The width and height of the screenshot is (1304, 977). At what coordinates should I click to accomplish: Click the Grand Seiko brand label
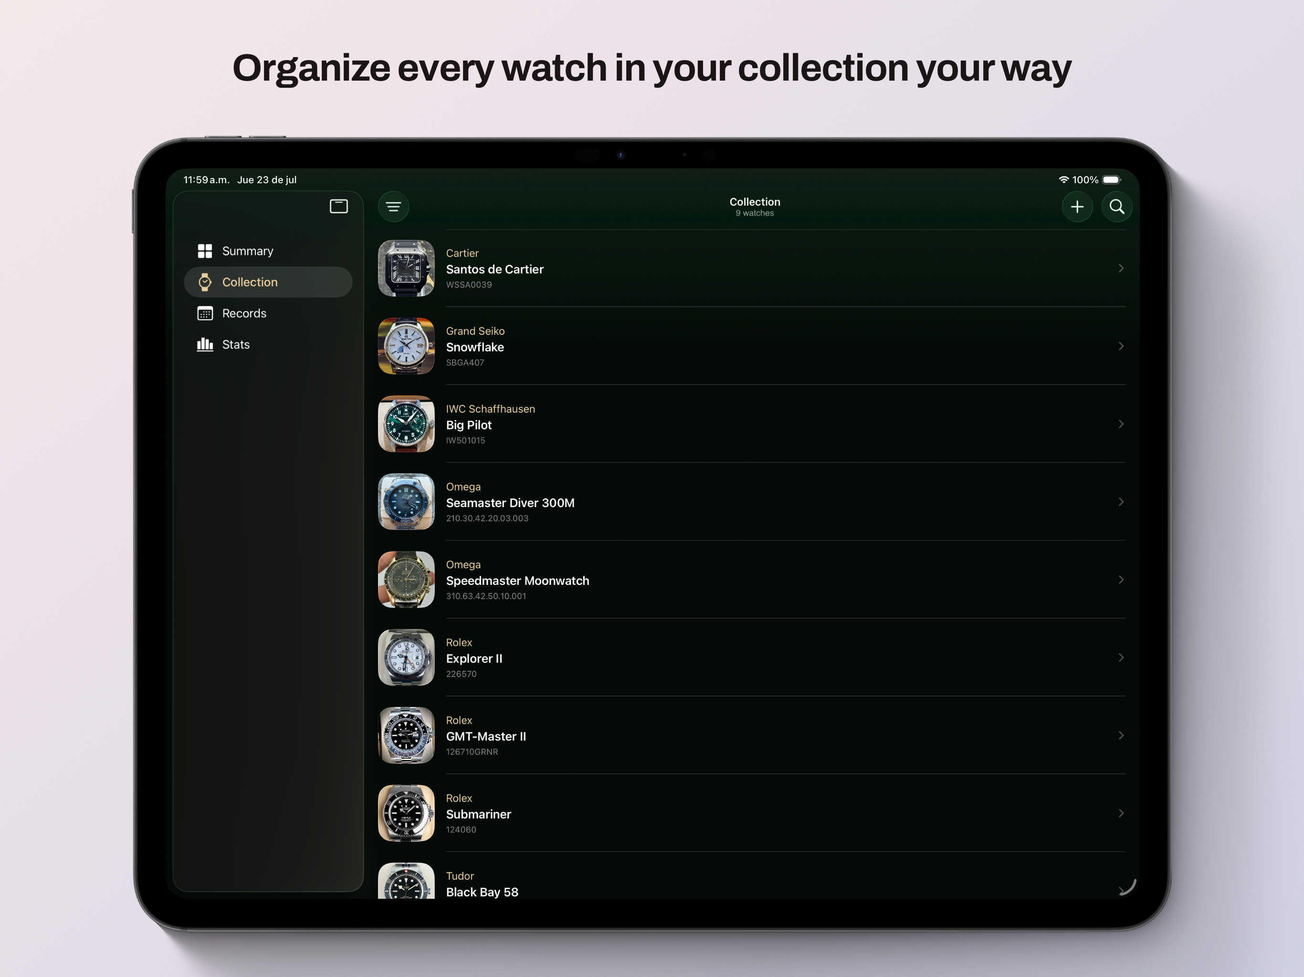coord(475,331)
